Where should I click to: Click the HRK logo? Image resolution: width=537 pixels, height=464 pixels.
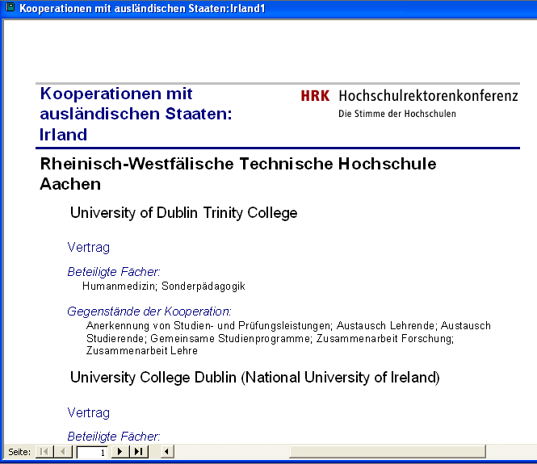[x=315, y=96]
